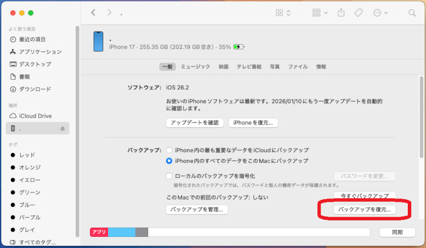
Task: Click the Share toolbar icon
Action: (x=341, y=12)
